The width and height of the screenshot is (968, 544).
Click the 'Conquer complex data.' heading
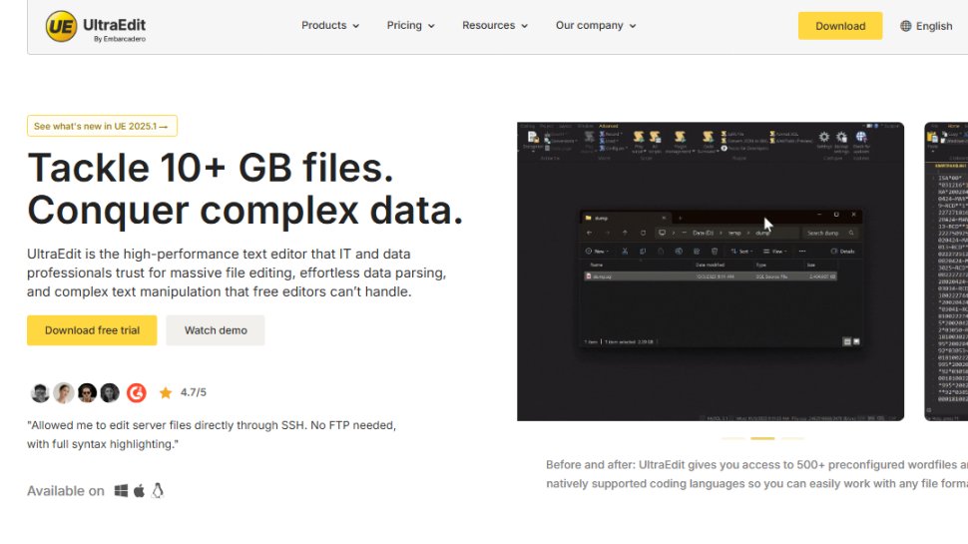click(245, 210)
